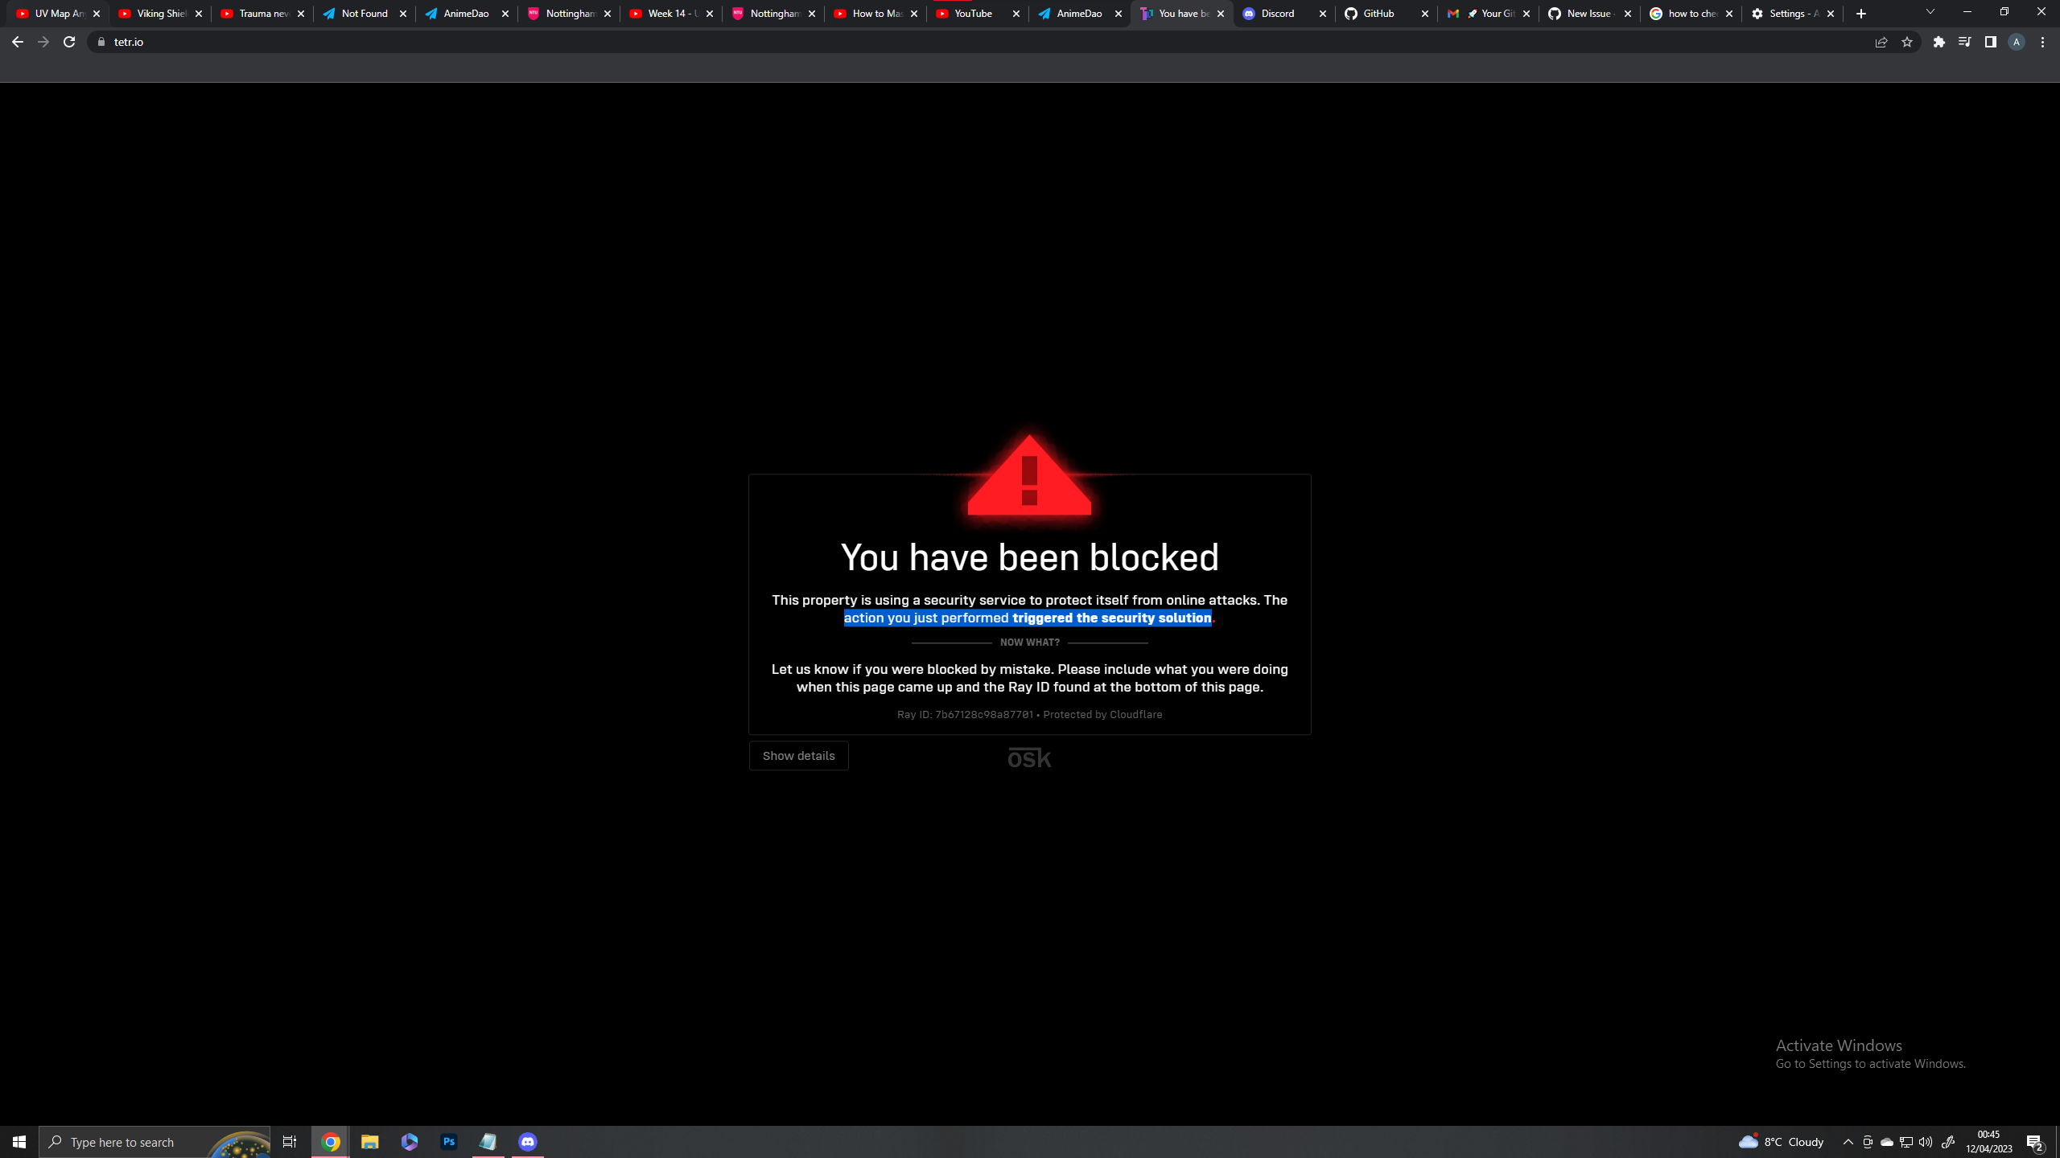Show hidden system tray icons
2060x1158 pixels.
(1848, 1141)
